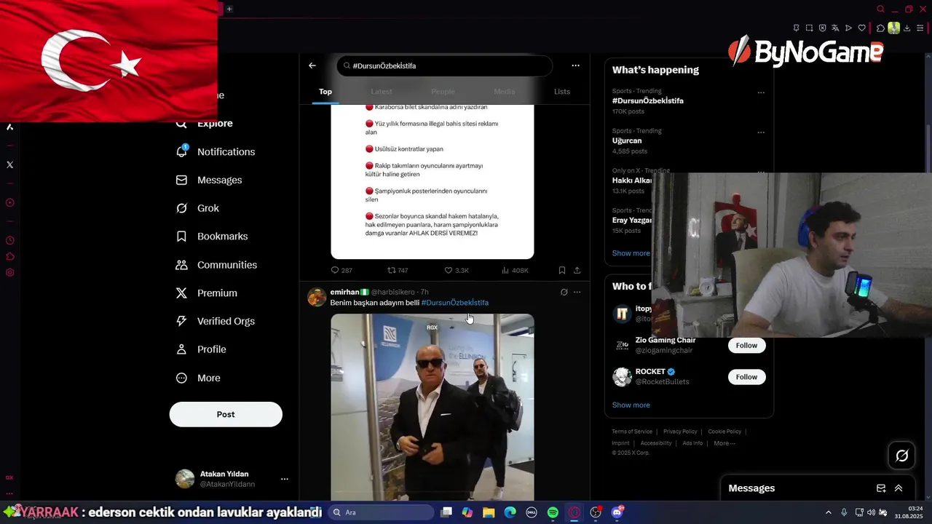Click Grok explain icon on emirhan's tweet
The height and width of the screenshot is (524, 932).
pyautogui.click(x=564, y=293)
